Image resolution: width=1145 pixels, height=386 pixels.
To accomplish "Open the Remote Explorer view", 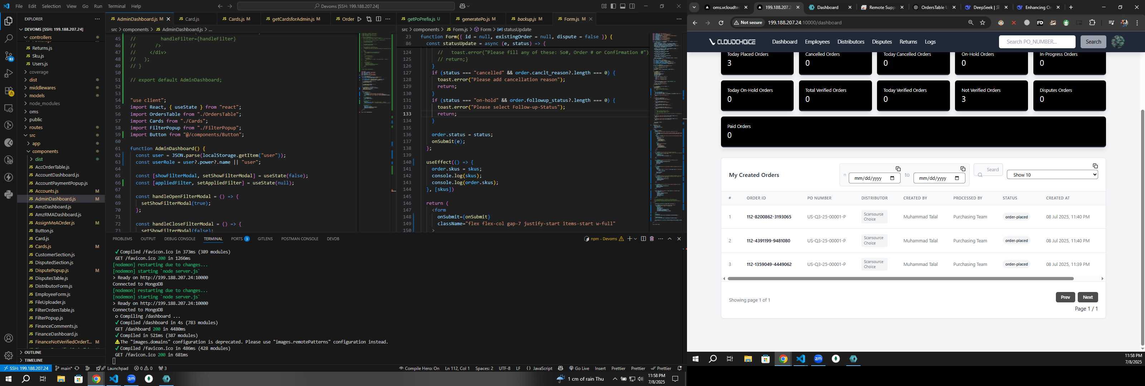I will point(9,108).
